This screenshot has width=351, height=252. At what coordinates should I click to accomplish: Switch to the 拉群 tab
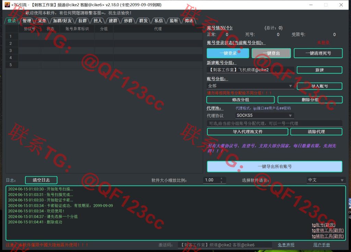tap(83, 21)
